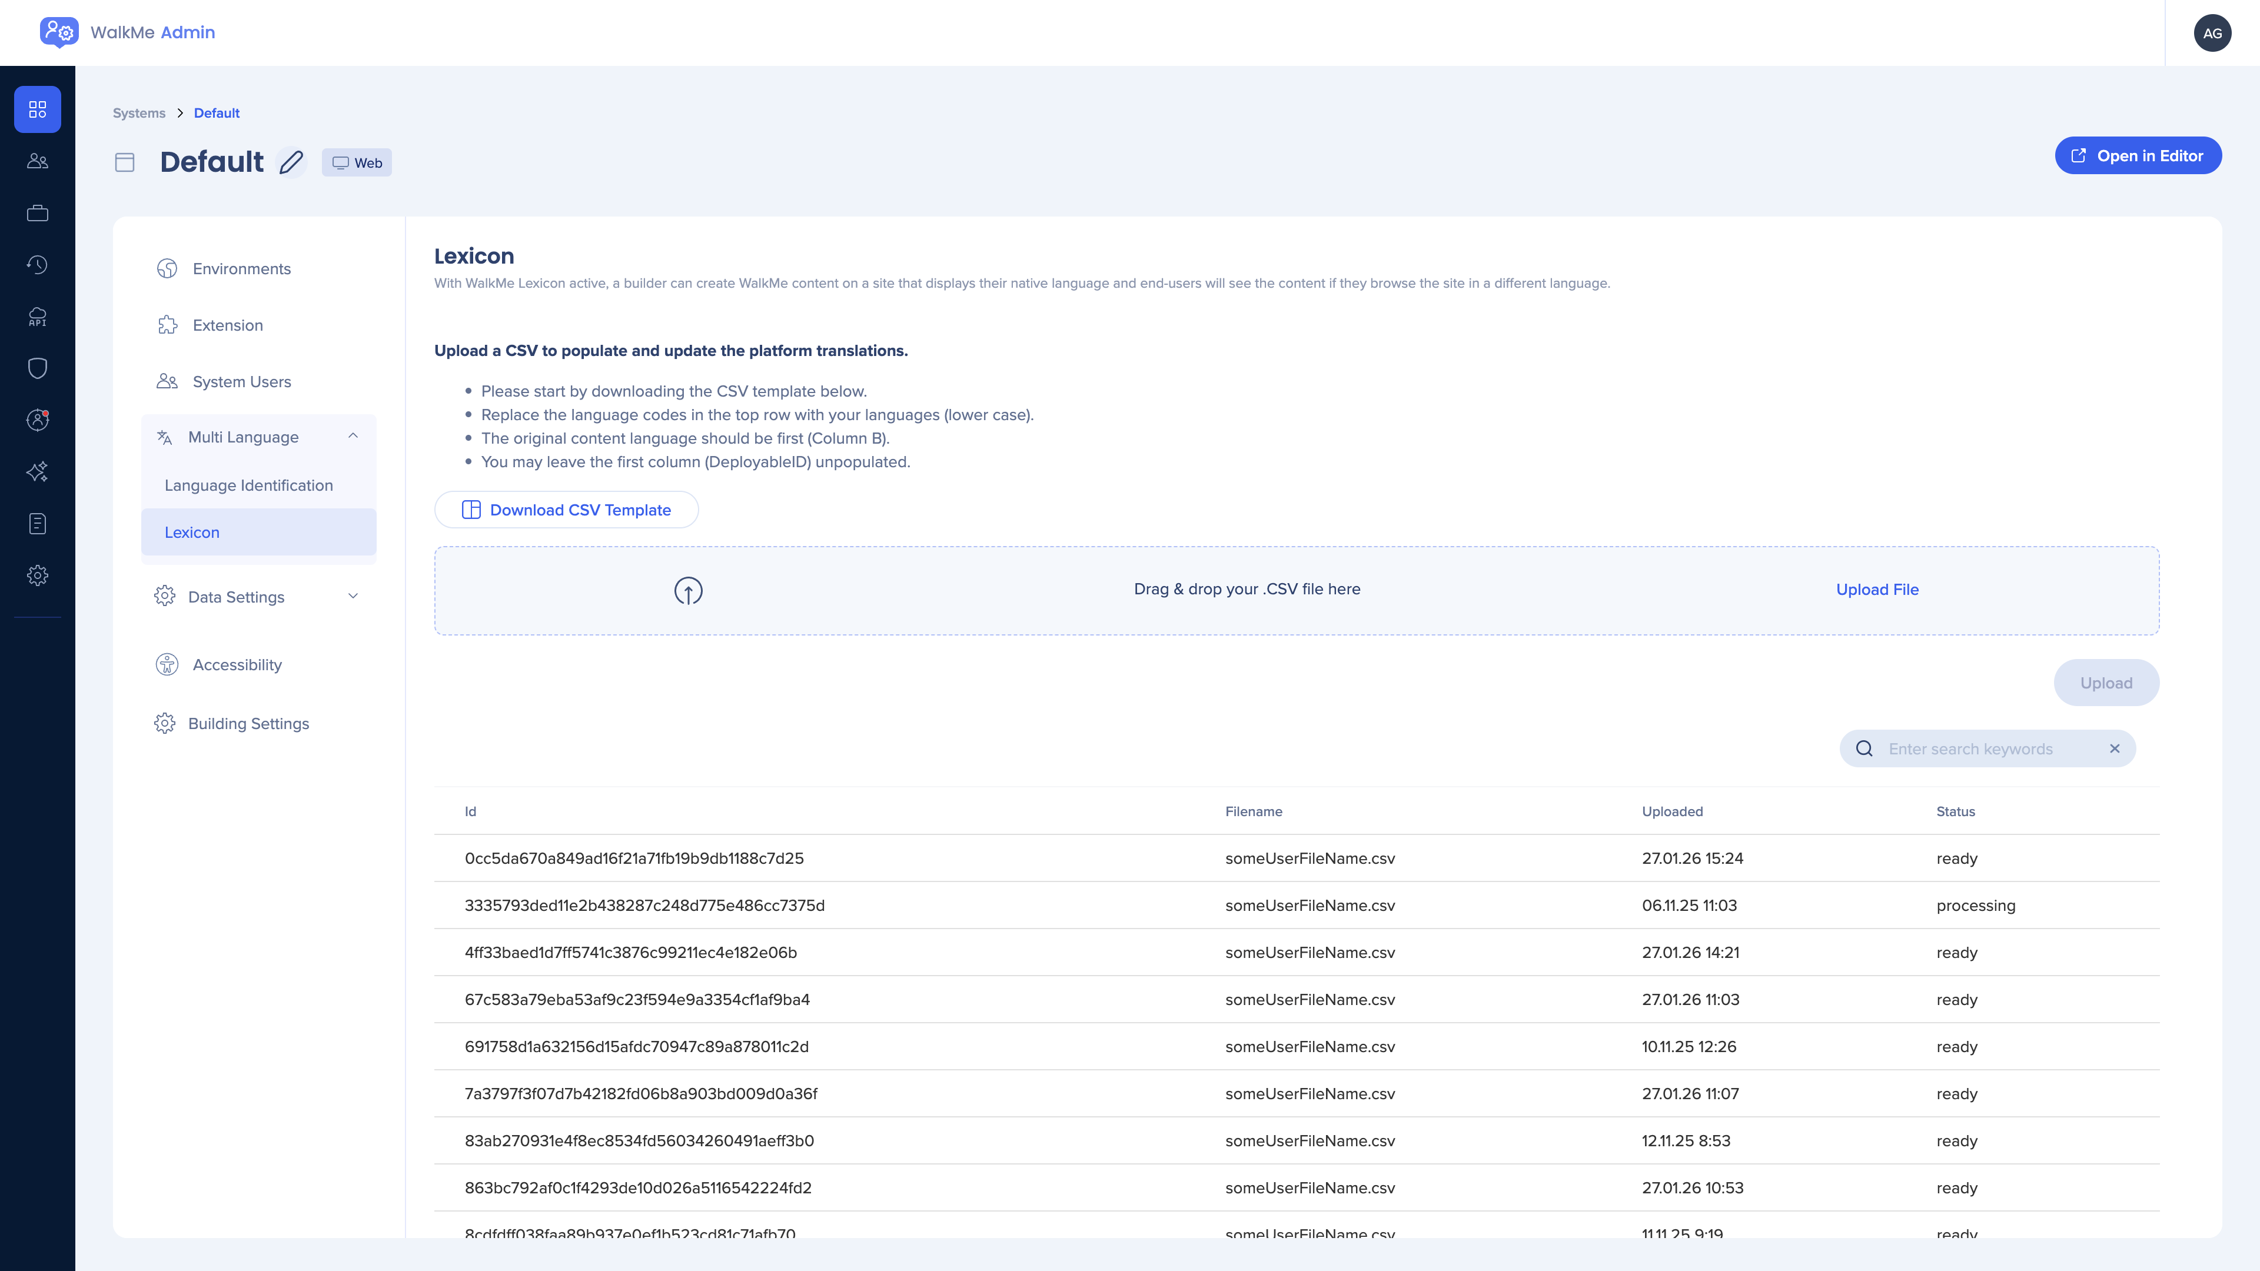2260x1271 pixels.
Task: Click the Download CSV Template button
Action: point(566,510)
